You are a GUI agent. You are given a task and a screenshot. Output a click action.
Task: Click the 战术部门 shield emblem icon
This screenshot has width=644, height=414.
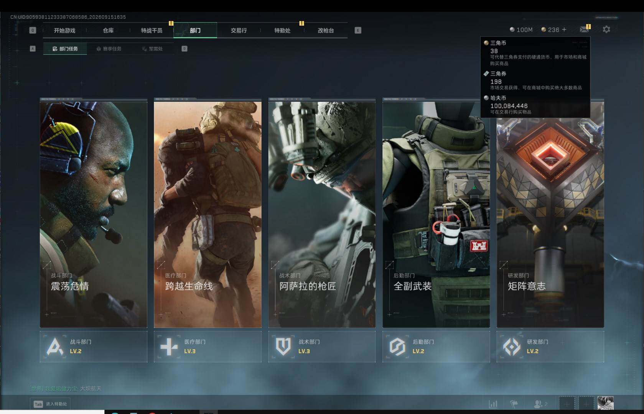(283, 347)
